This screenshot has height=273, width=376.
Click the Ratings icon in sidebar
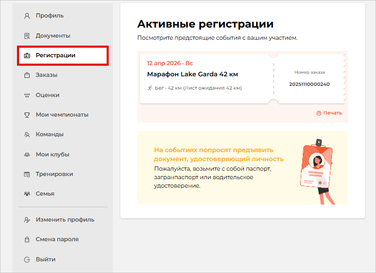point(27,95)
